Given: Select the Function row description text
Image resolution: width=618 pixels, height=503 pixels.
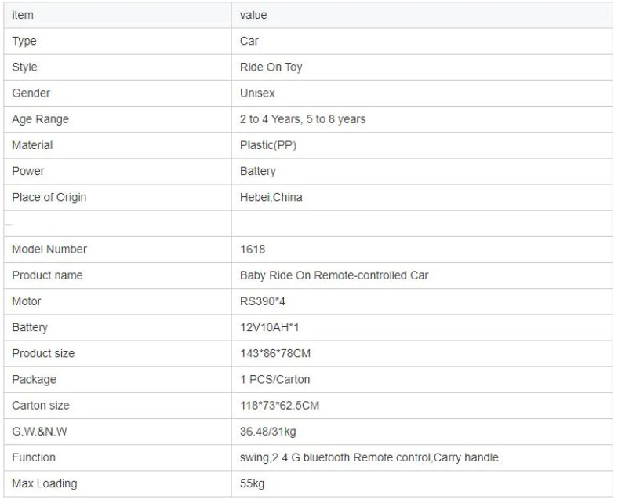Looking at the screenshot, I should (x=369, y=457).
